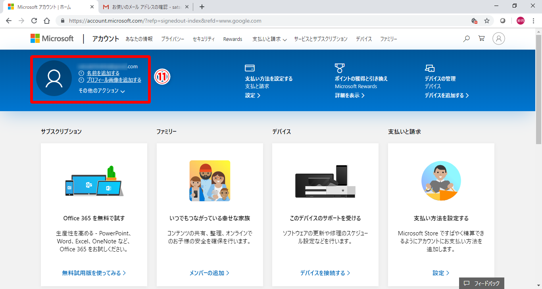Open プライバシー in the nav bar
The width and height of the screenshot is (542, 289).
(173, 39)
